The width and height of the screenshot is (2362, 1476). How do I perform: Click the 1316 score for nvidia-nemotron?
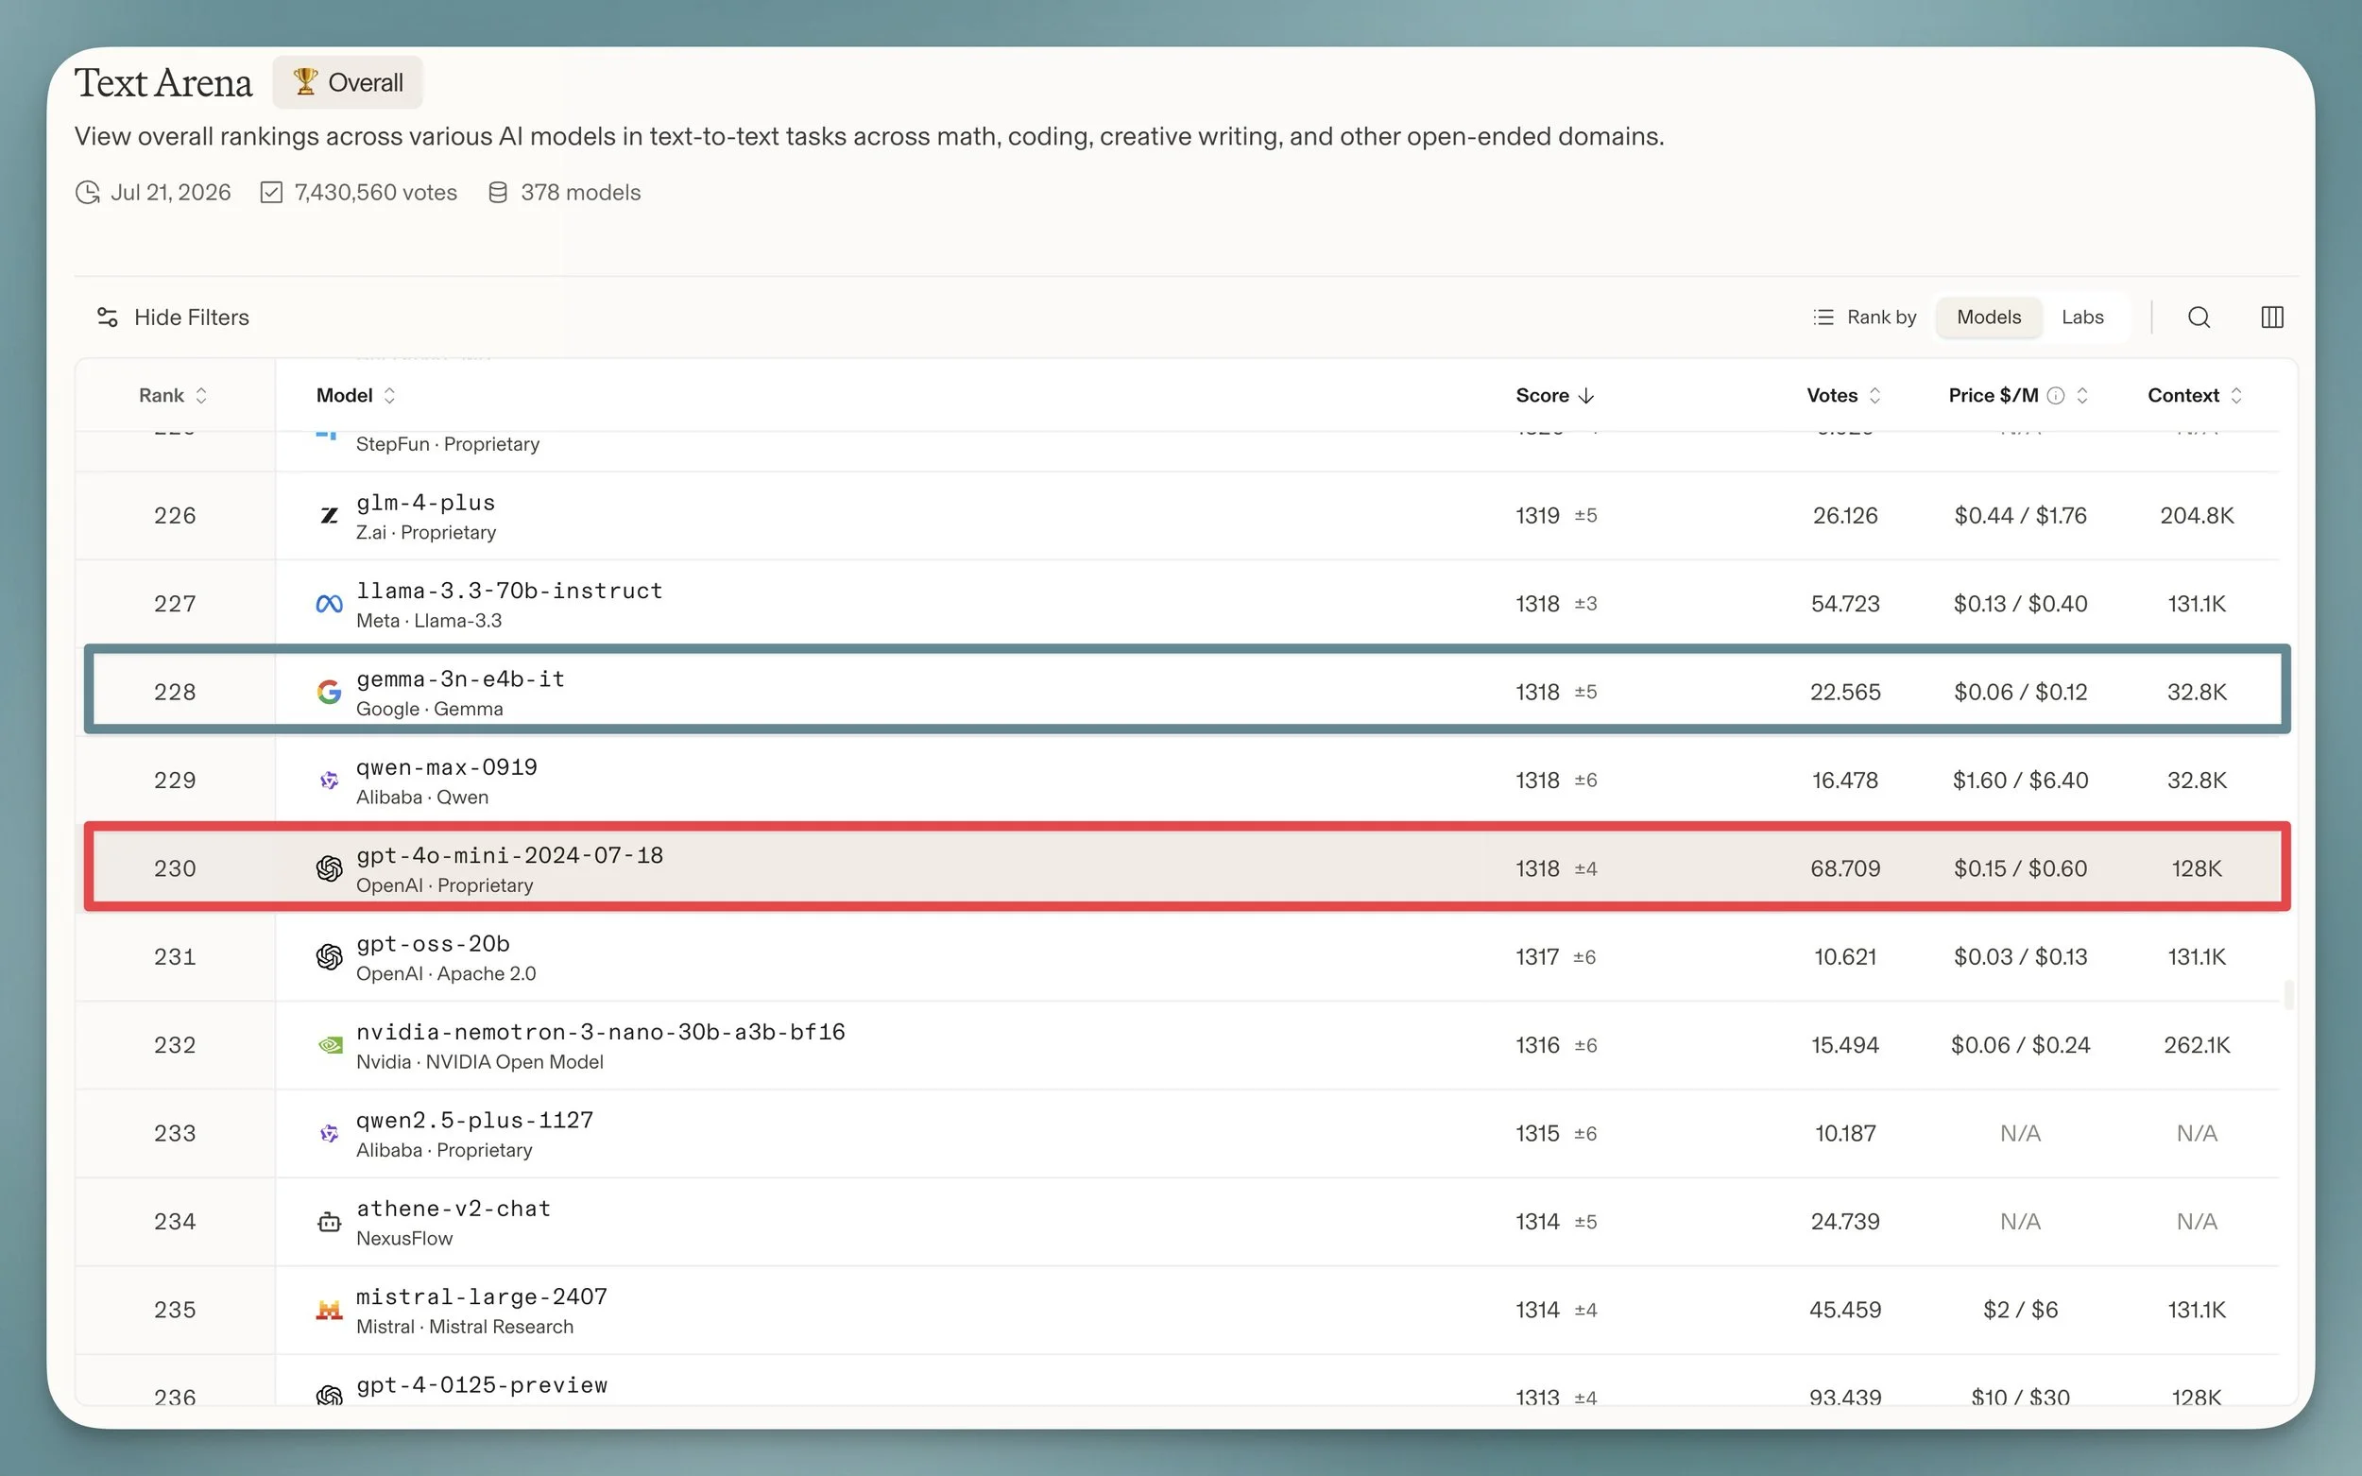tap(1537, 1045)
